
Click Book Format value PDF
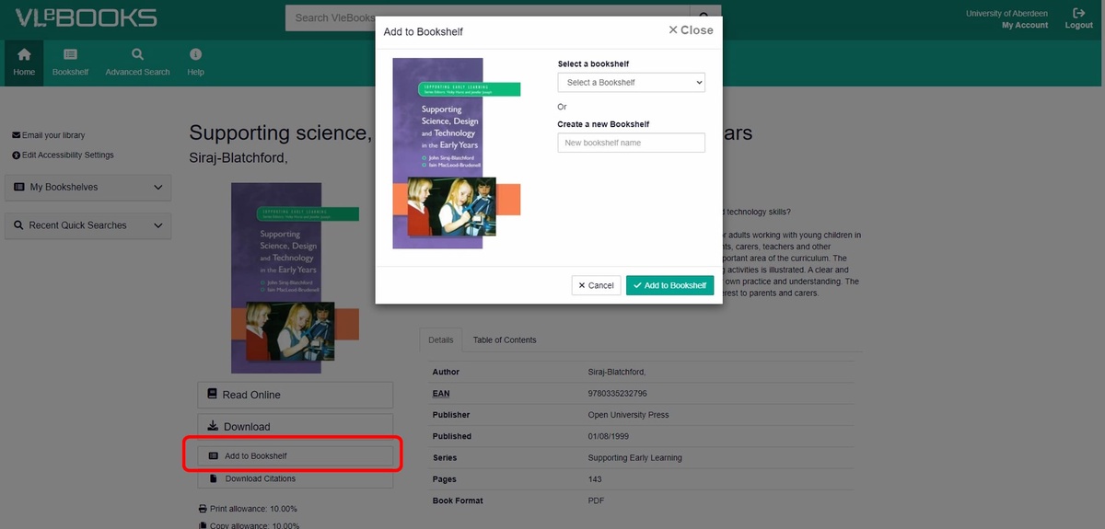click(596, 500)
